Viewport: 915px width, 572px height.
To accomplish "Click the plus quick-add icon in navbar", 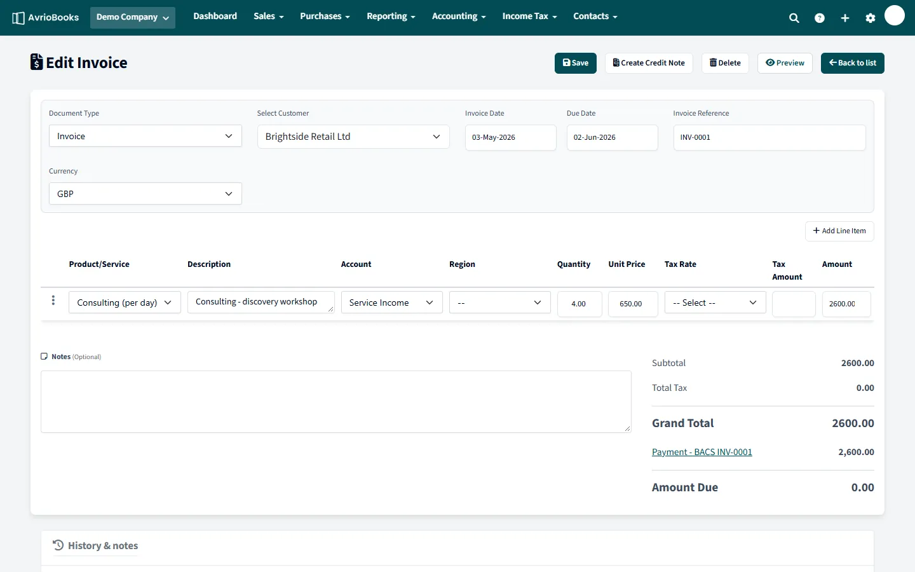I will tap(845, 18).
